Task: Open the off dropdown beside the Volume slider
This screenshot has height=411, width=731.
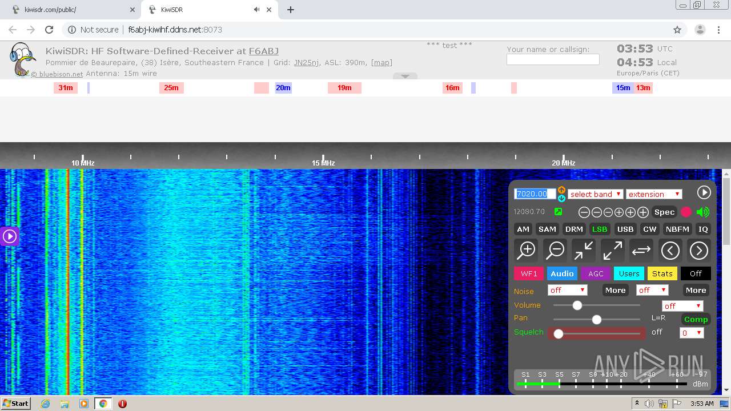Action: [682, 306]
